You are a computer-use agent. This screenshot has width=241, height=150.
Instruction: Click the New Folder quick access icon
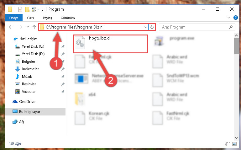click(27, 9)
